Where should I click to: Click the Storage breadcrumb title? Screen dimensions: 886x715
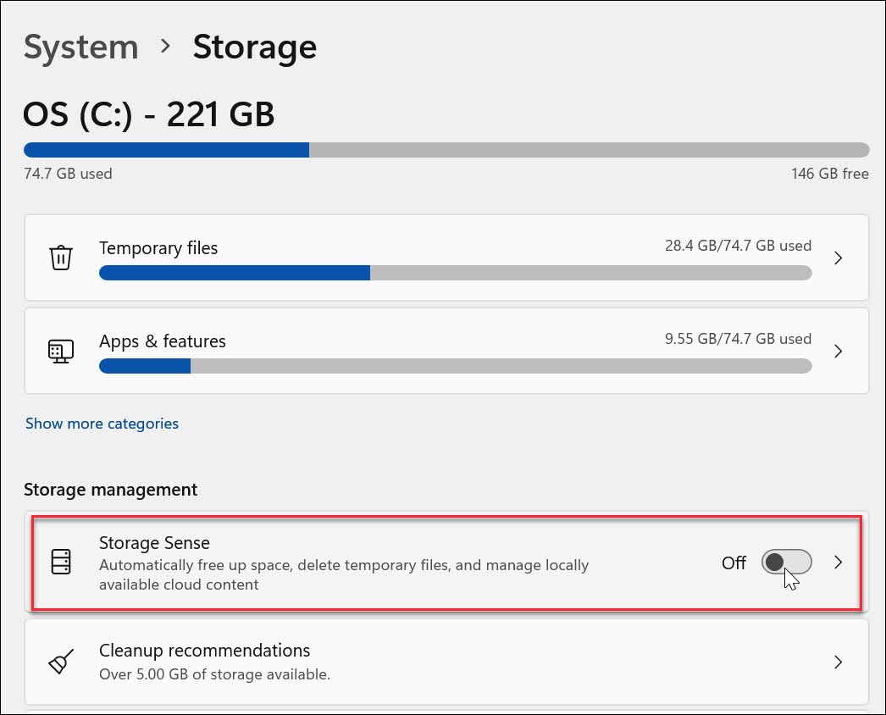pyautogui.click(x=254, y=47)
